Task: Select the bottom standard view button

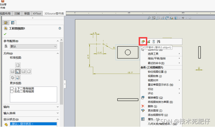Action: (x=18, y=78)
